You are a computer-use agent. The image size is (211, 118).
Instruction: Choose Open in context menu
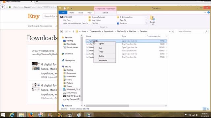pos(101,44)
